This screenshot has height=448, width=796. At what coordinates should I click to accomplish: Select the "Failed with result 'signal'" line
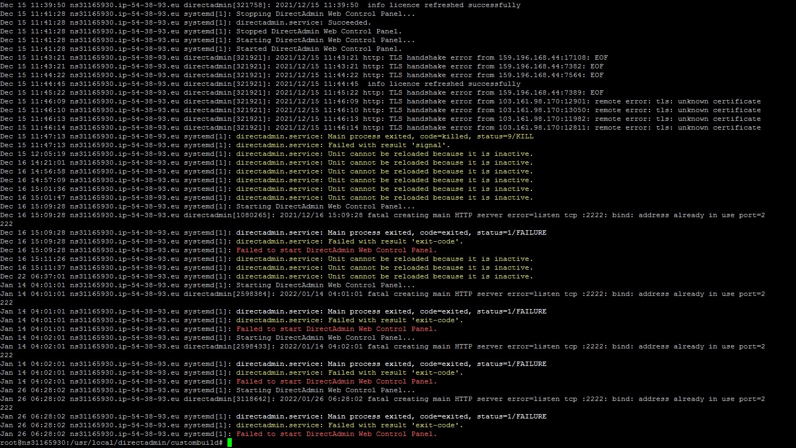pyautogui.click(x=225, y=145)
